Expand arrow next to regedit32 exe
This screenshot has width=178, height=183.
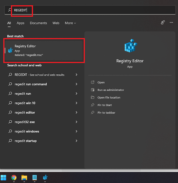(x=76, y=122)
